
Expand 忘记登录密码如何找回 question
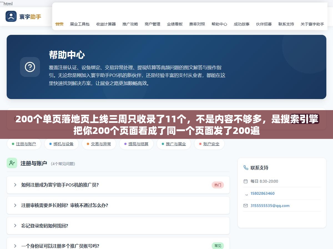(x=118, y=226)
